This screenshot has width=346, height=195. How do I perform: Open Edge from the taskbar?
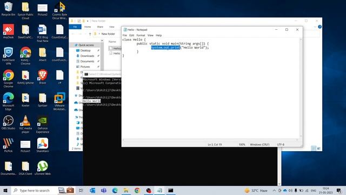coord(115,190)
